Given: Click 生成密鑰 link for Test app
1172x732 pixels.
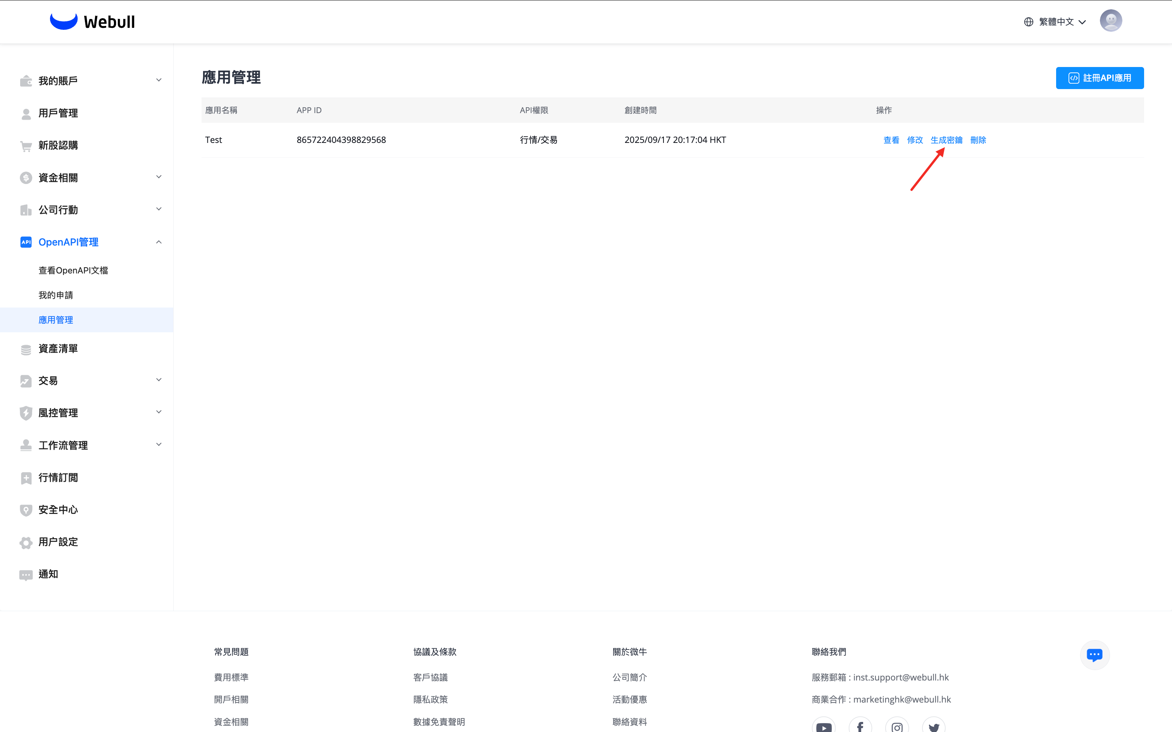Looking at the screenshot, I should (946, 140).
